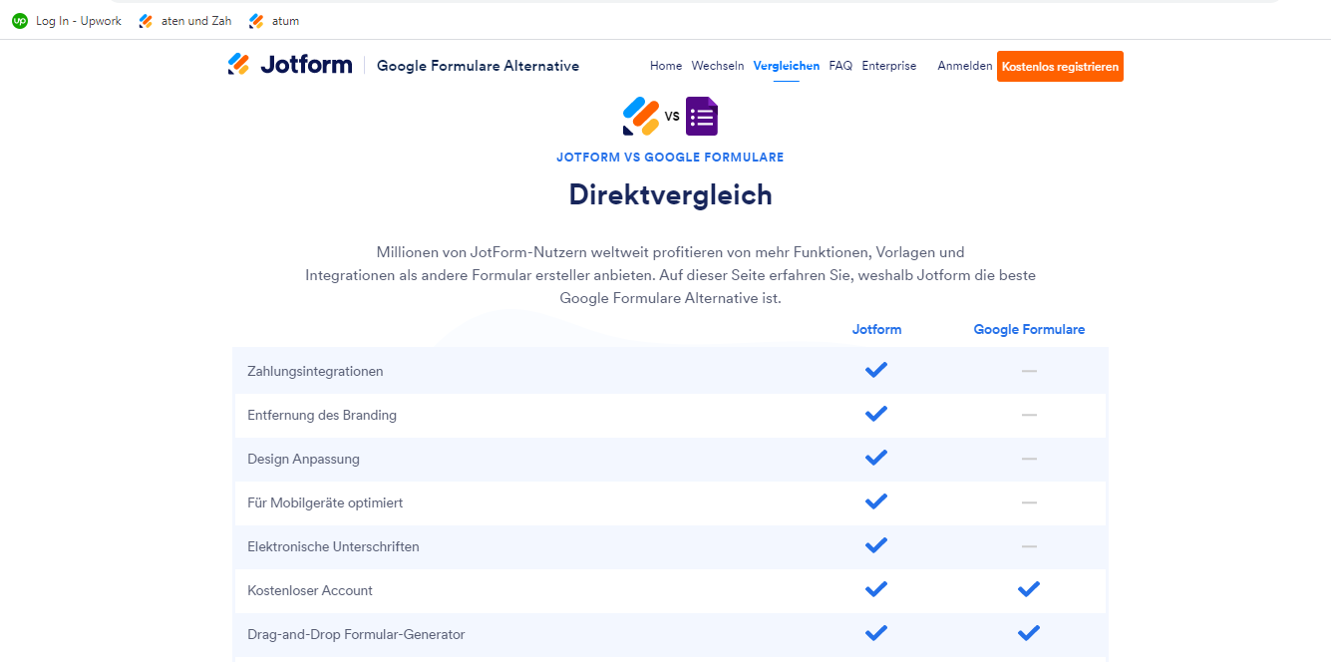Click Google Formulare checkmark for Drag-and-Drop Formular-Generator
Image resolution: width=1331 pixels, height=662 pixels.
[1029, 633]
